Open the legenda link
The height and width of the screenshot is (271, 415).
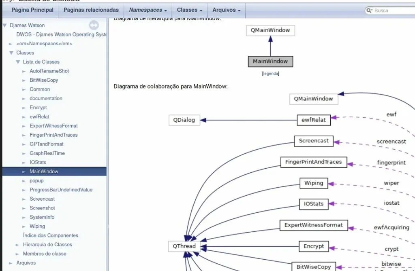[270, 74]
